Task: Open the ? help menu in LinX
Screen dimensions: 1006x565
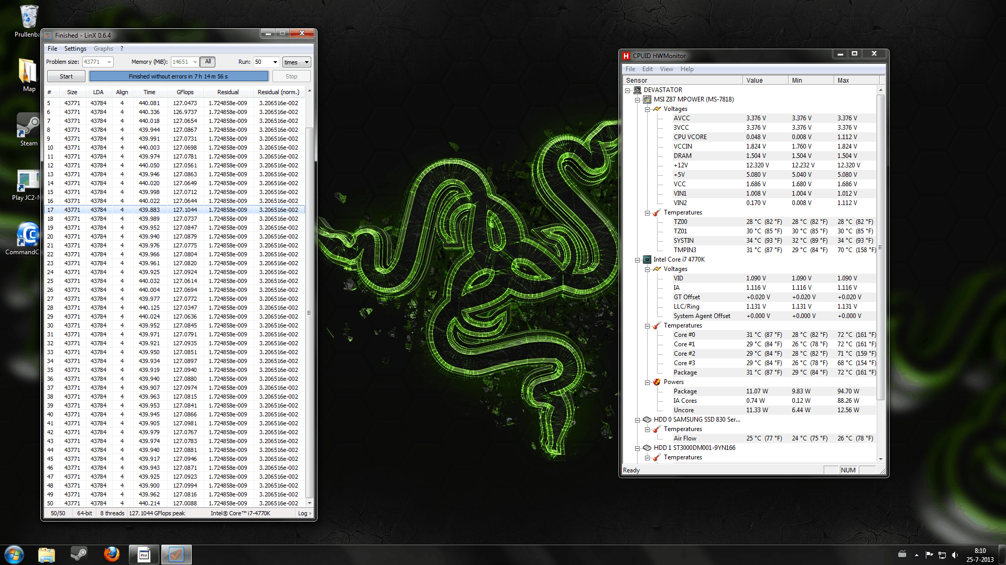Action: [x=122, y=49]
